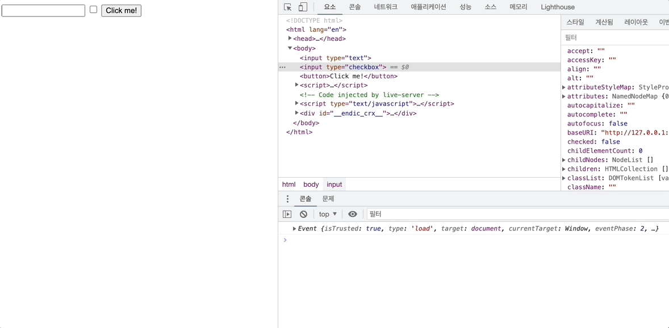Expand the childNodes NodeList property
669x328 pixels.
(x=564, y=160)
